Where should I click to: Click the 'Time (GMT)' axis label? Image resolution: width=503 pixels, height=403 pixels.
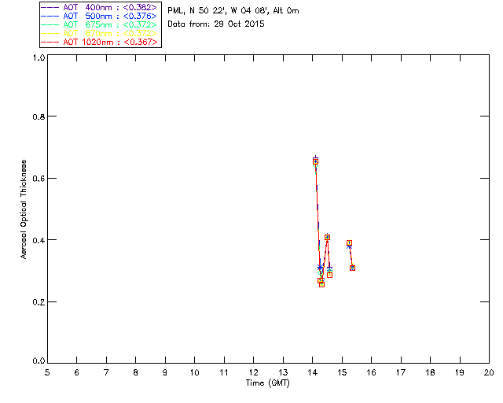[267, 383]
